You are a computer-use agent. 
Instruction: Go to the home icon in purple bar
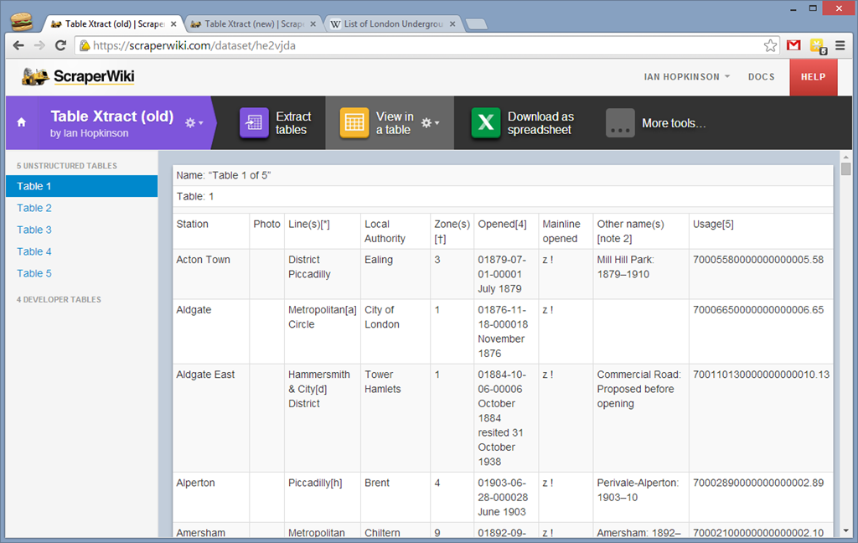pyautogui.click(x=21, y=122)
